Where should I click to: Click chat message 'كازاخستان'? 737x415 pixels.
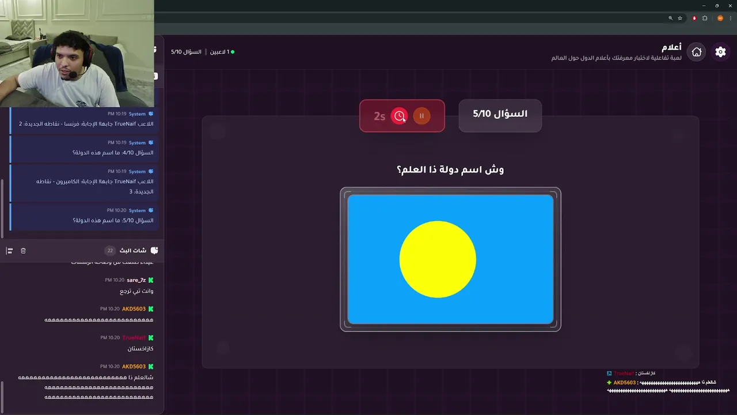coord(140,349)
